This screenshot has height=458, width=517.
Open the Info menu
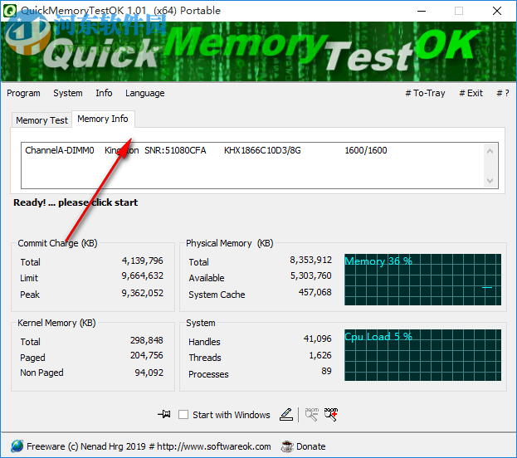(104, 93)
